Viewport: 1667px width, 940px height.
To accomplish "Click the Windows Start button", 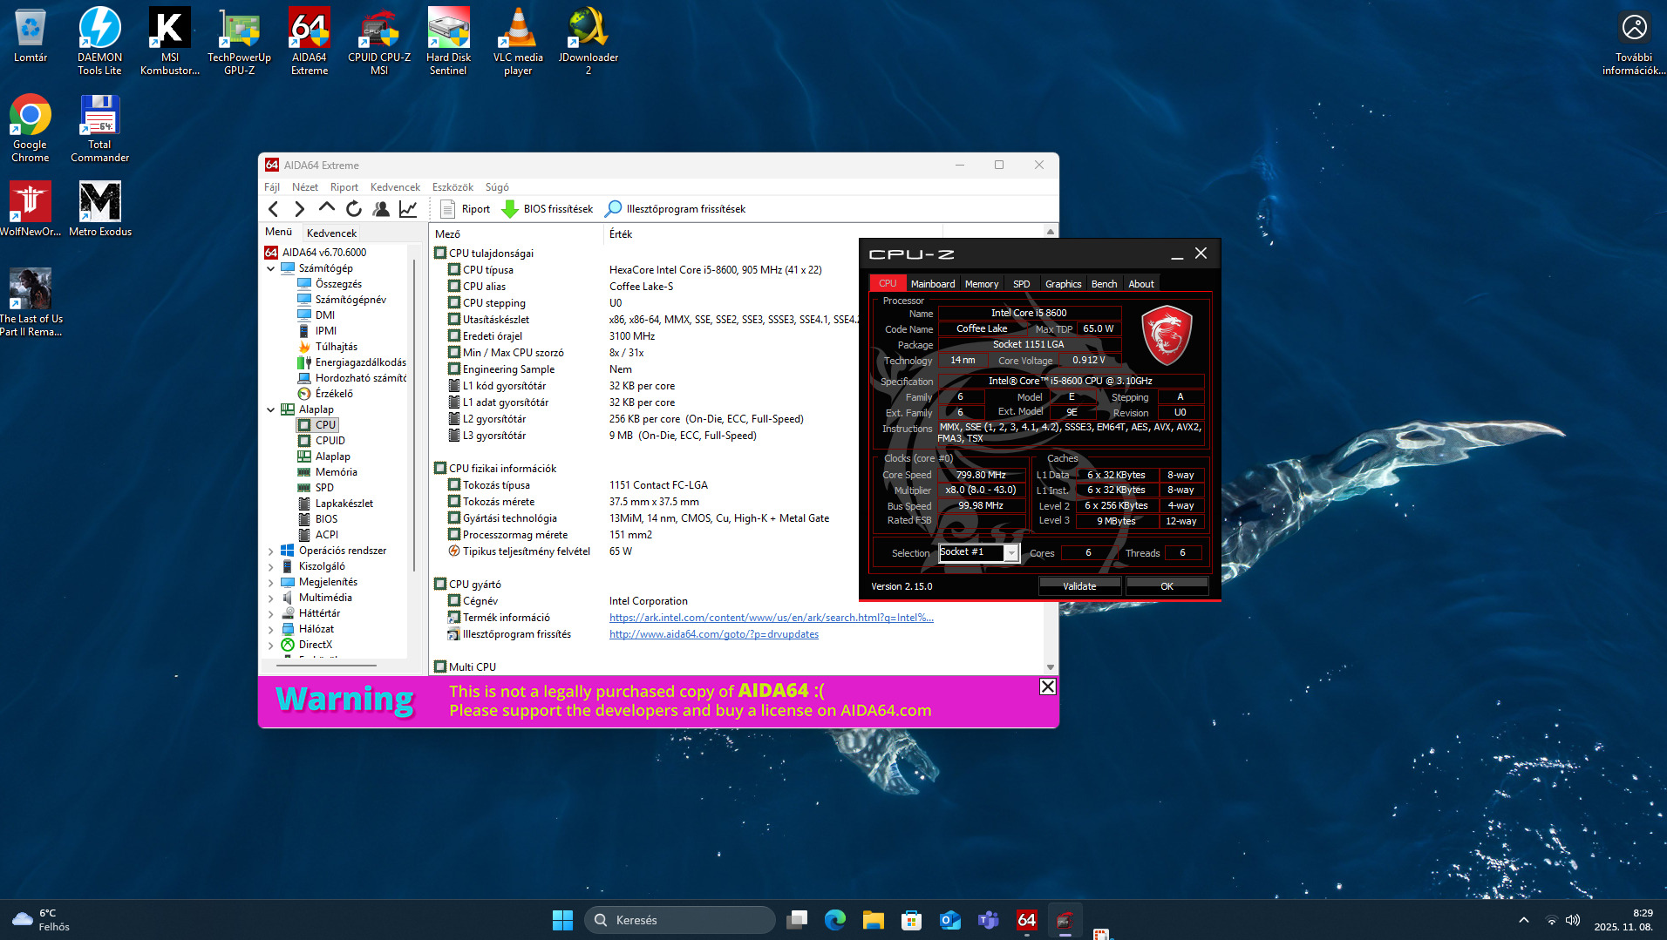I will click(x=563, y=920).
